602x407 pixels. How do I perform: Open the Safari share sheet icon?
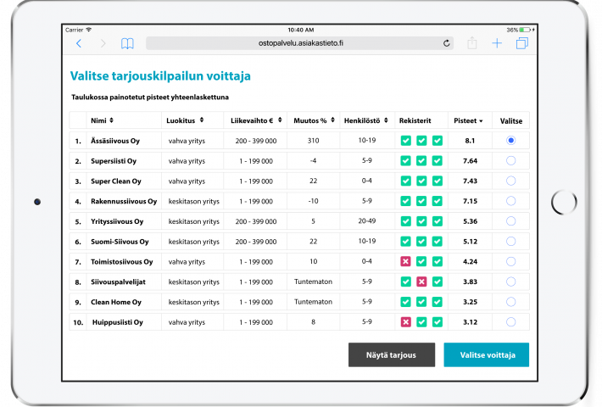[x=472, y=42]
